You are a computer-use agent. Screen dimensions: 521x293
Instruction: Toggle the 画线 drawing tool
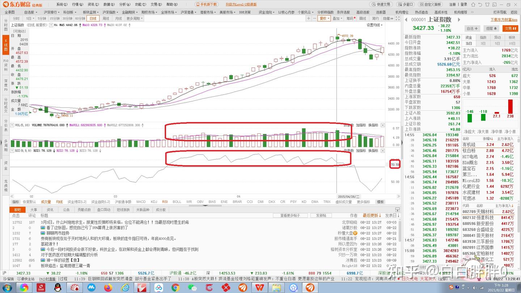pos(363,18)
